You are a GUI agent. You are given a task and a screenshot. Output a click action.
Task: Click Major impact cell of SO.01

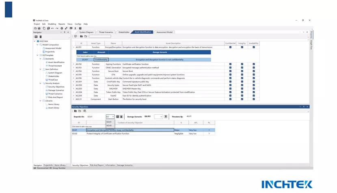[181, 130]
